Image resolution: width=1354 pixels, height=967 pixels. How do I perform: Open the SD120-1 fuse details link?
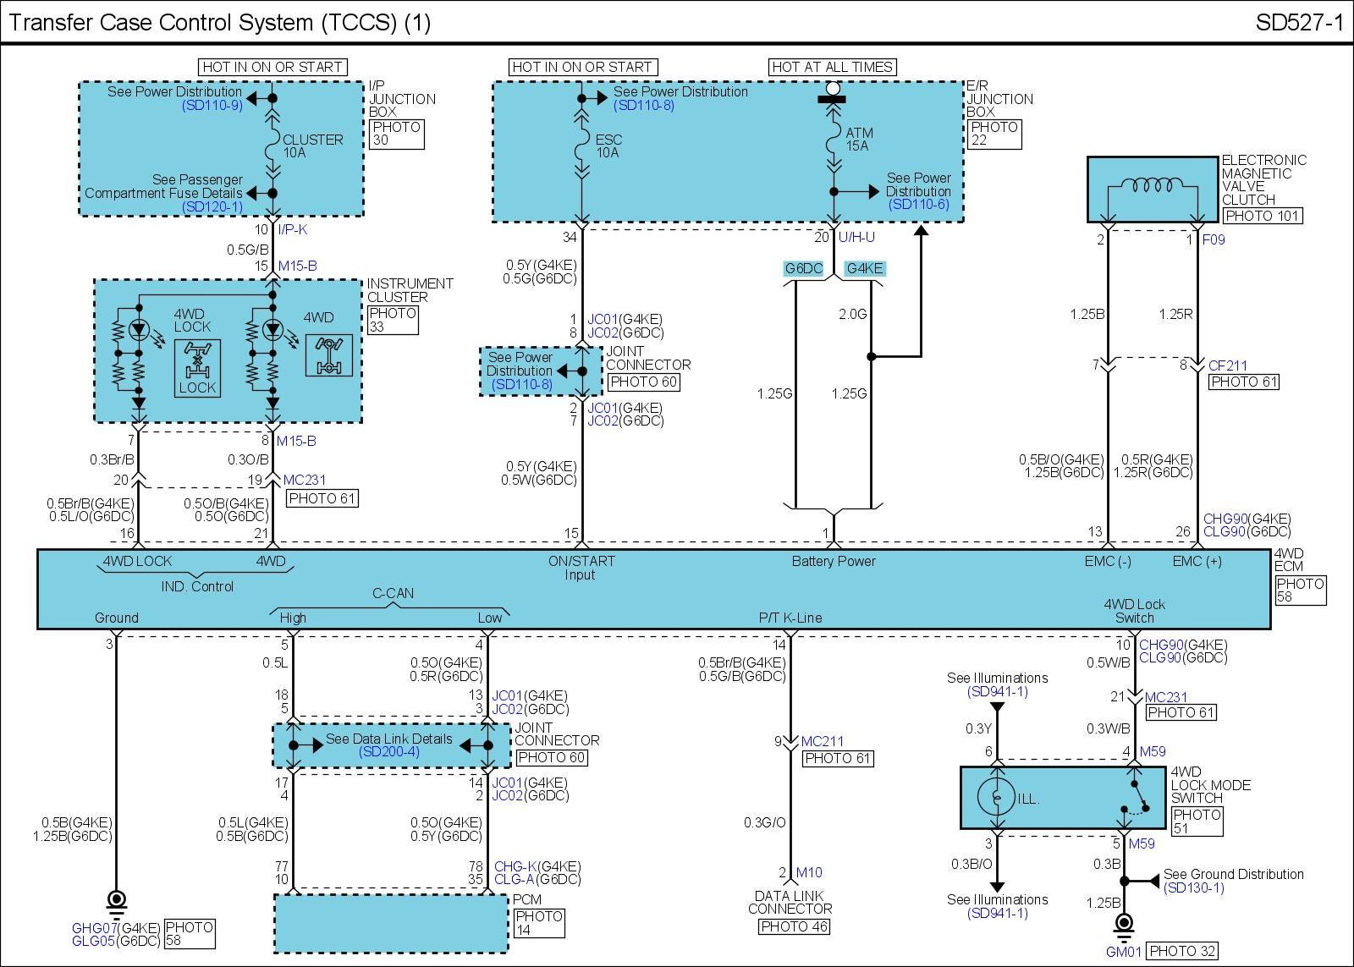click(x=212, y=206)
